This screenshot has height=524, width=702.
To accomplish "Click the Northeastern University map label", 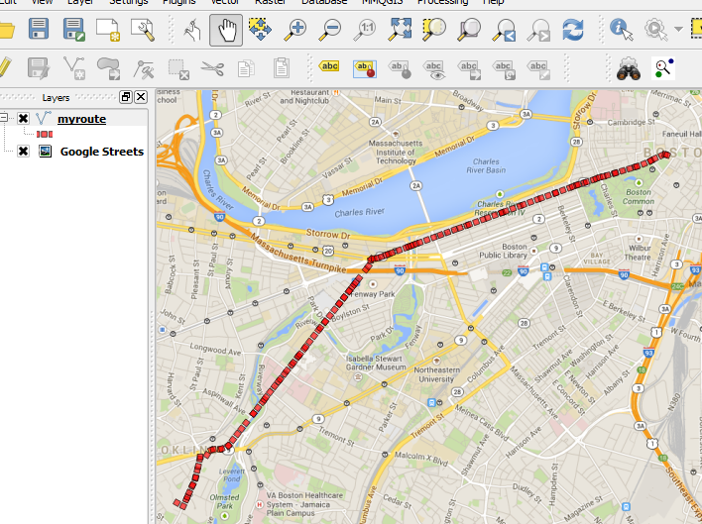I will coord(436,374).
